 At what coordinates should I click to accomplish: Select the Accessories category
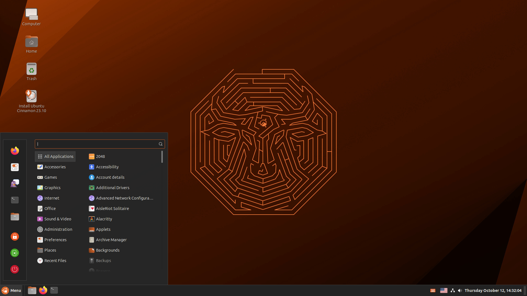55,167
